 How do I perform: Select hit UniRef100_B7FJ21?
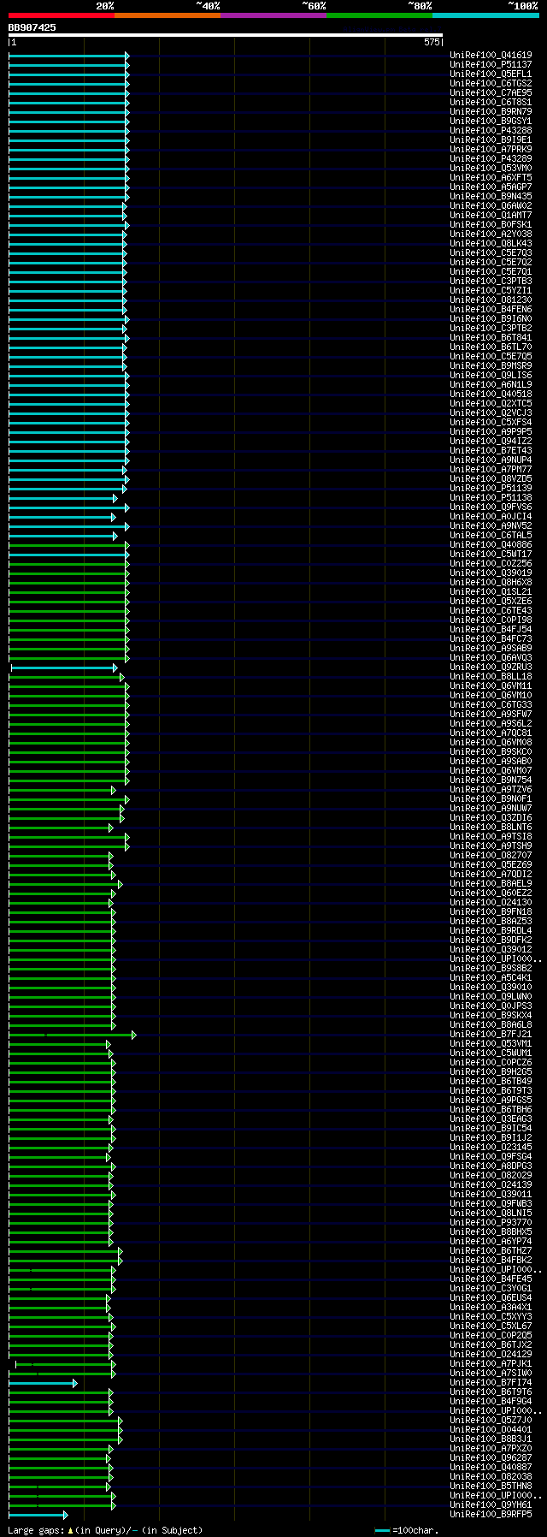click(x=491, y=1035)
